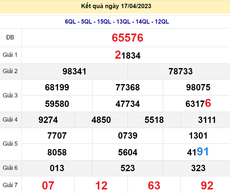Image resolution: width=230 pixels, height=193 pixels.
Task: Click Giải 7 number 92
Action: click(207, 185)
